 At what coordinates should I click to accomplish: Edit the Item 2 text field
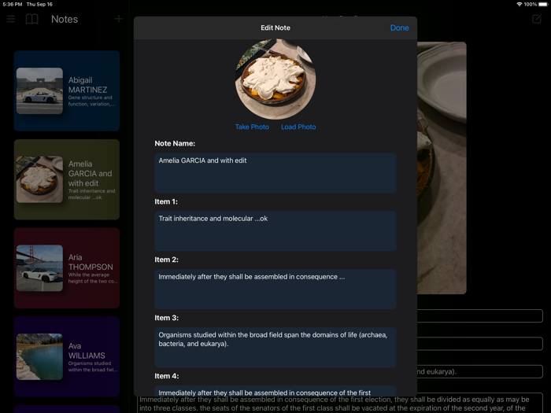[x=275, y=289]
